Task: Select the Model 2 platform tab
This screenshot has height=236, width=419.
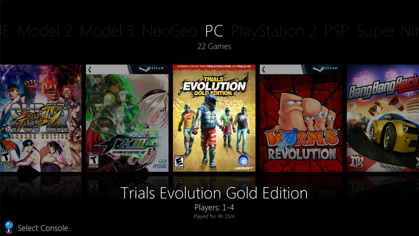Action: (x=45, y=31)
